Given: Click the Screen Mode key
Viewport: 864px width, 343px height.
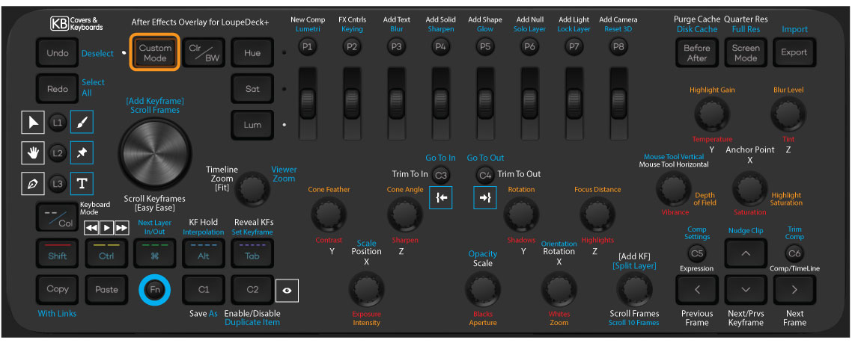Looking at the screenshot, I should (746, 53).
